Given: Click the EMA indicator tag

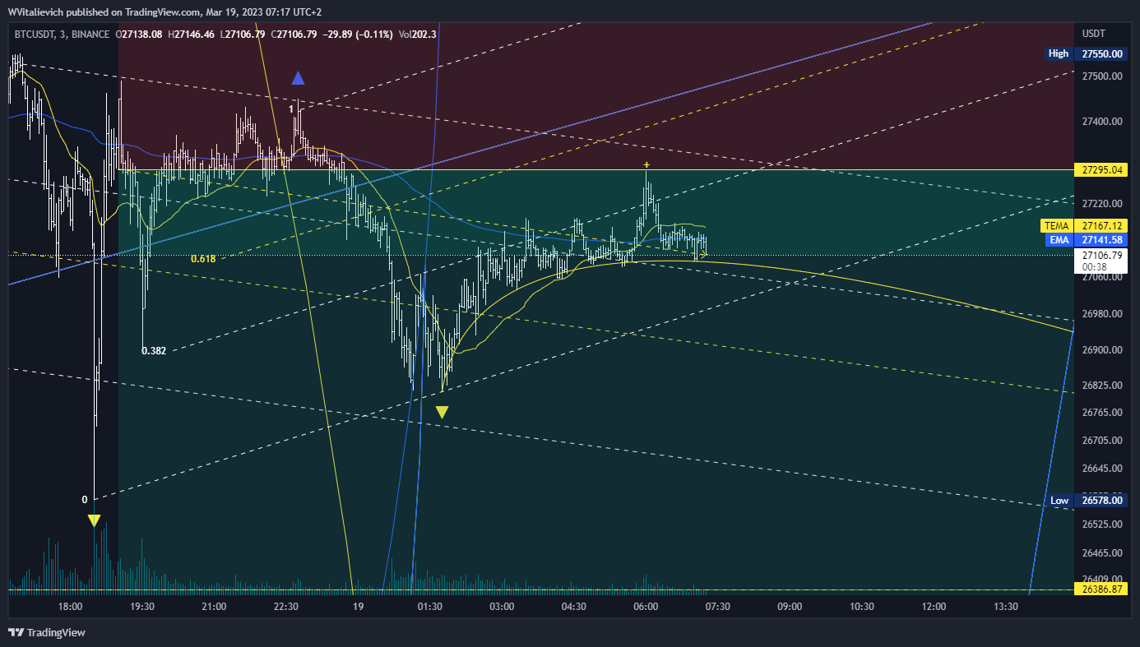Looking at the screenshot, I should pyautogui.click(x=1059, y=240).
